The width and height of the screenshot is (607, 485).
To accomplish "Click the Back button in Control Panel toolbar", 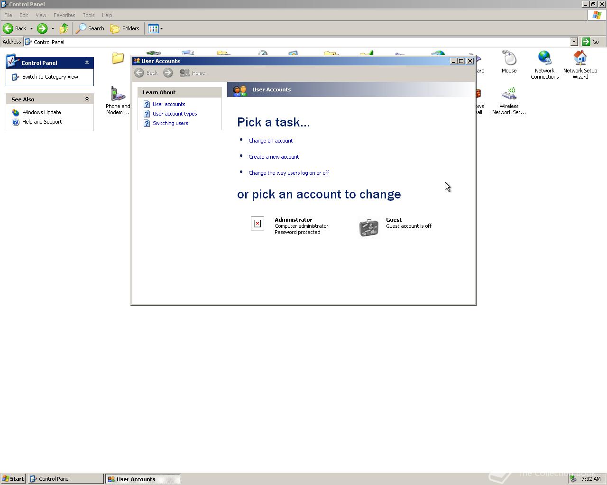I will coord(15,28).
